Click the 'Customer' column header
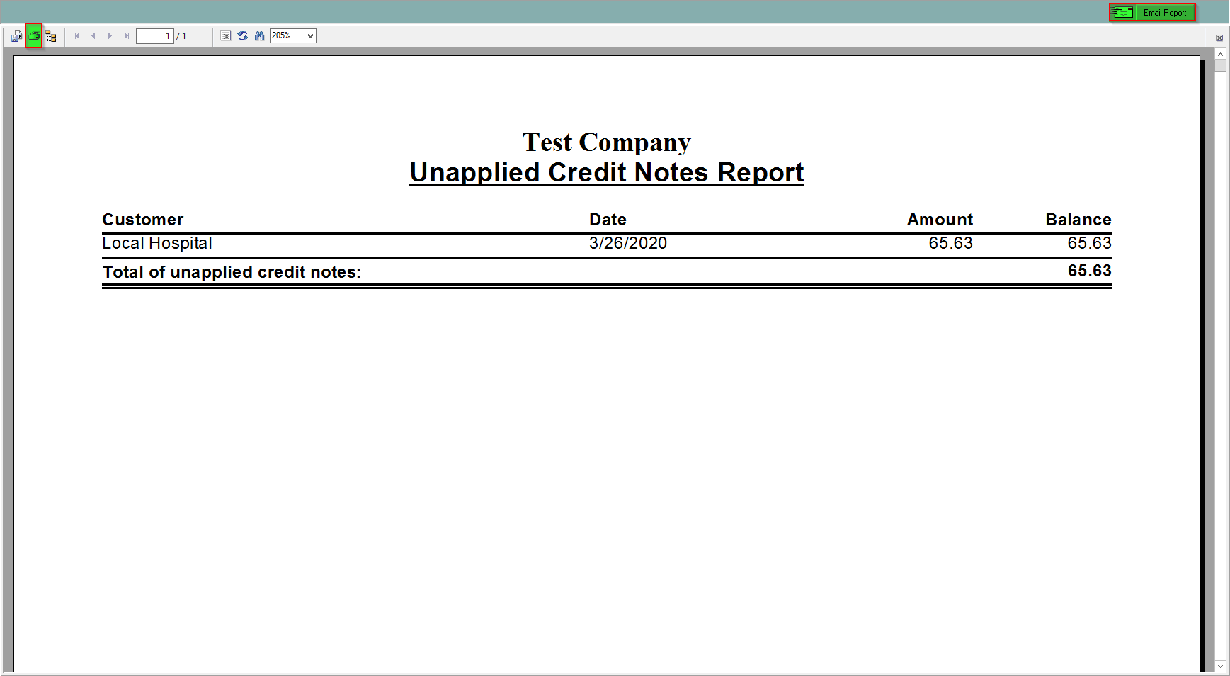Image resolution: width=1230 pixels, height=676 pixels. (x=143, y=220)
